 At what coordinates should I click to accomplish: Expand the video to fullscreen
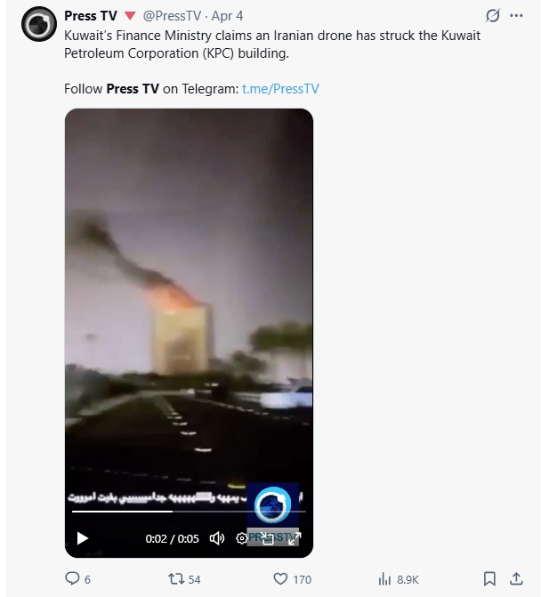coord(295,538)
